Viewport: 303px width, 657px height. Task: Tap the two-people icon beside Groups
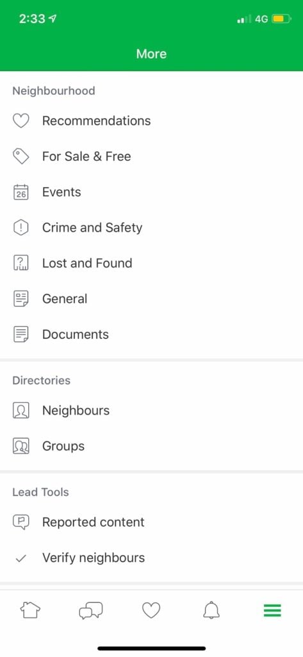click(x=21, y=447)
